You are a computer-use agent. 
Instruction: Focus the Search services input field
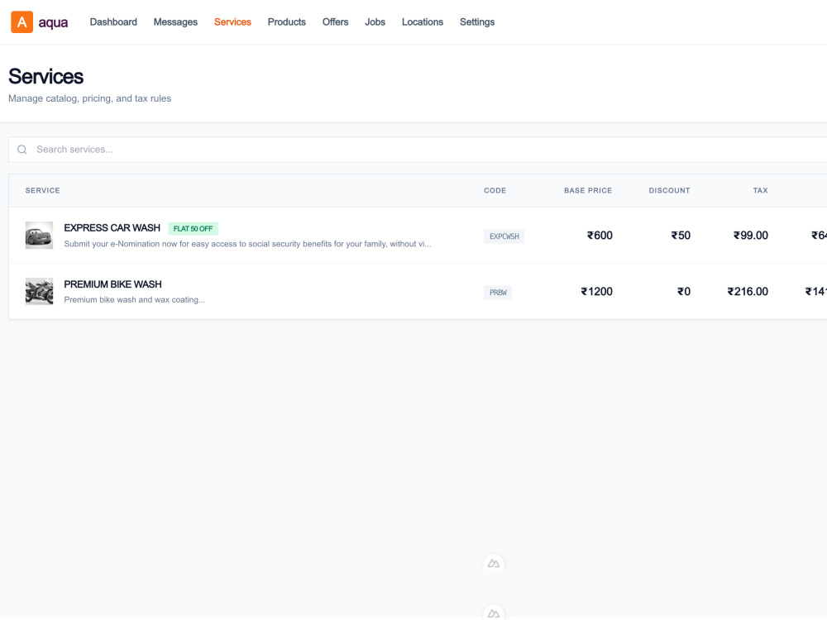(418, 150)
